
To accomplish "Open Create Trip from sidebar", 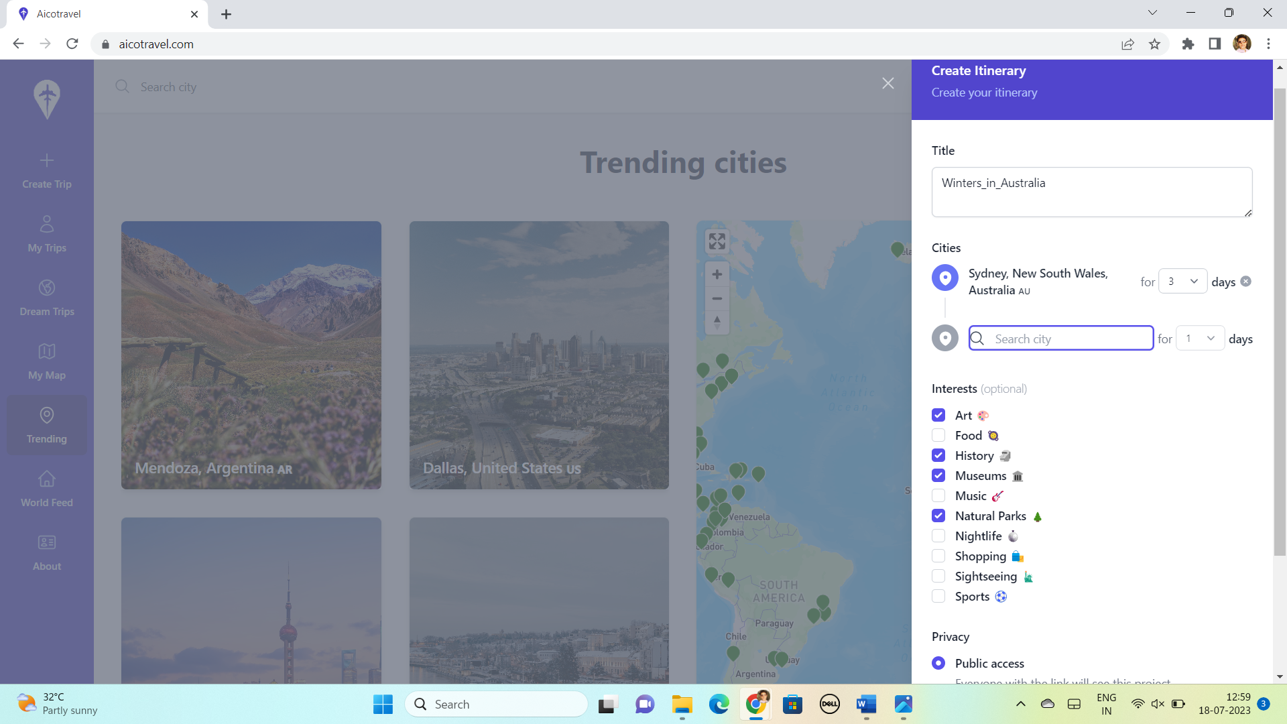I will (x=47, y=171).
